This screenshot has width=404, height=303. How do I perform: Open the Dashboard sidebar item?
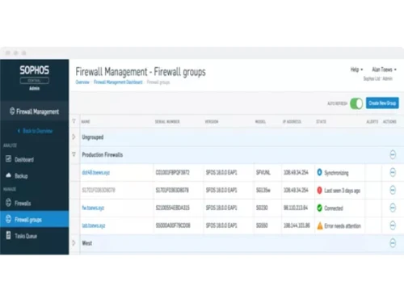click(34, 159)
